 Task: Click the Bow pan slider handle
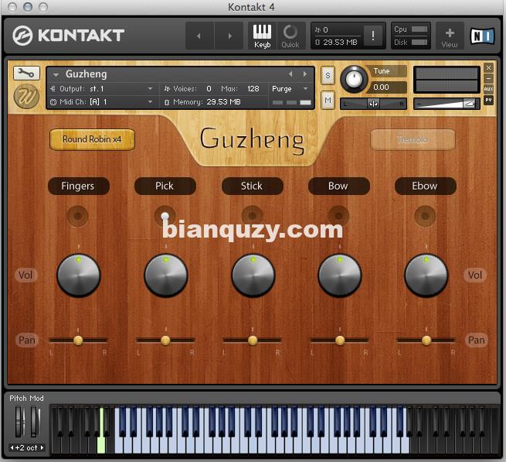coord(340,340)
